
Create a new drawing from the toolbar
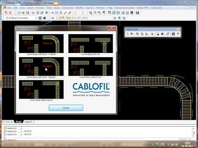19,13
